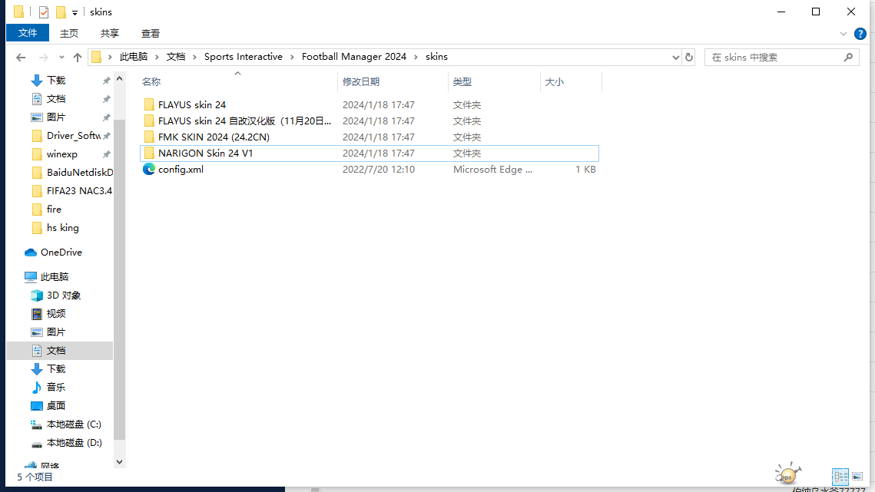
Task: Click the search magnifier icon
Action: click(x=848, y=57)
